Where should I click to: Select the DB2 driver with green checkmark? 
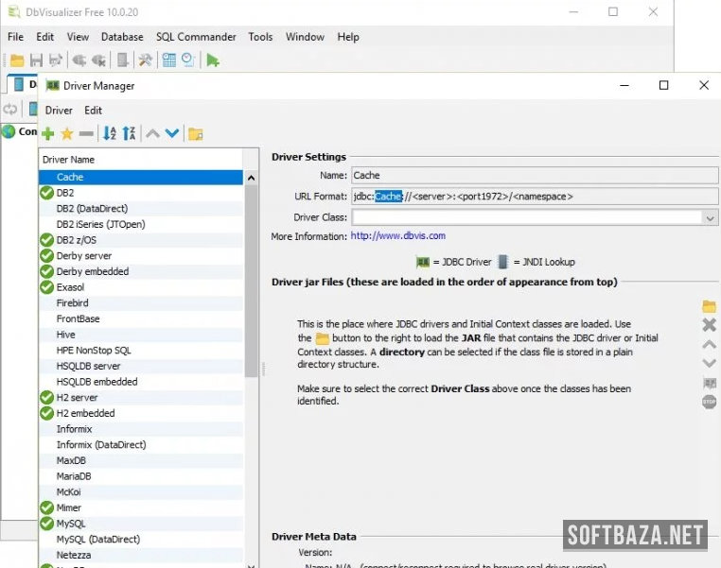coord(64,193)
